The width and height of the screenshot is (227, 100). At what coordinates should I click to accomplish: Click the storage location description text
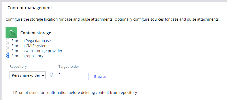pyautogui.click(x=112, y=19)
